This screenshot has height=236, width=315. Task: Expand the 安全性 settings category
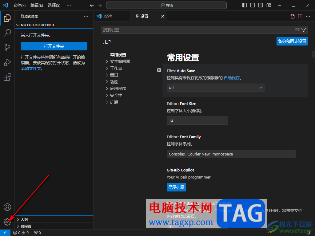click(x=116, y=95)
